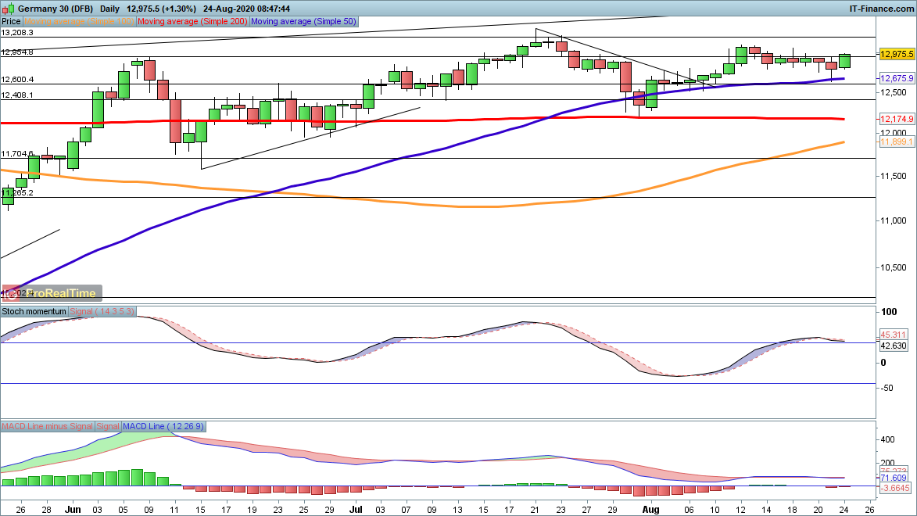Click the red 12,174.9 price axis tag

pyautogui.click(x=897, y=119)
